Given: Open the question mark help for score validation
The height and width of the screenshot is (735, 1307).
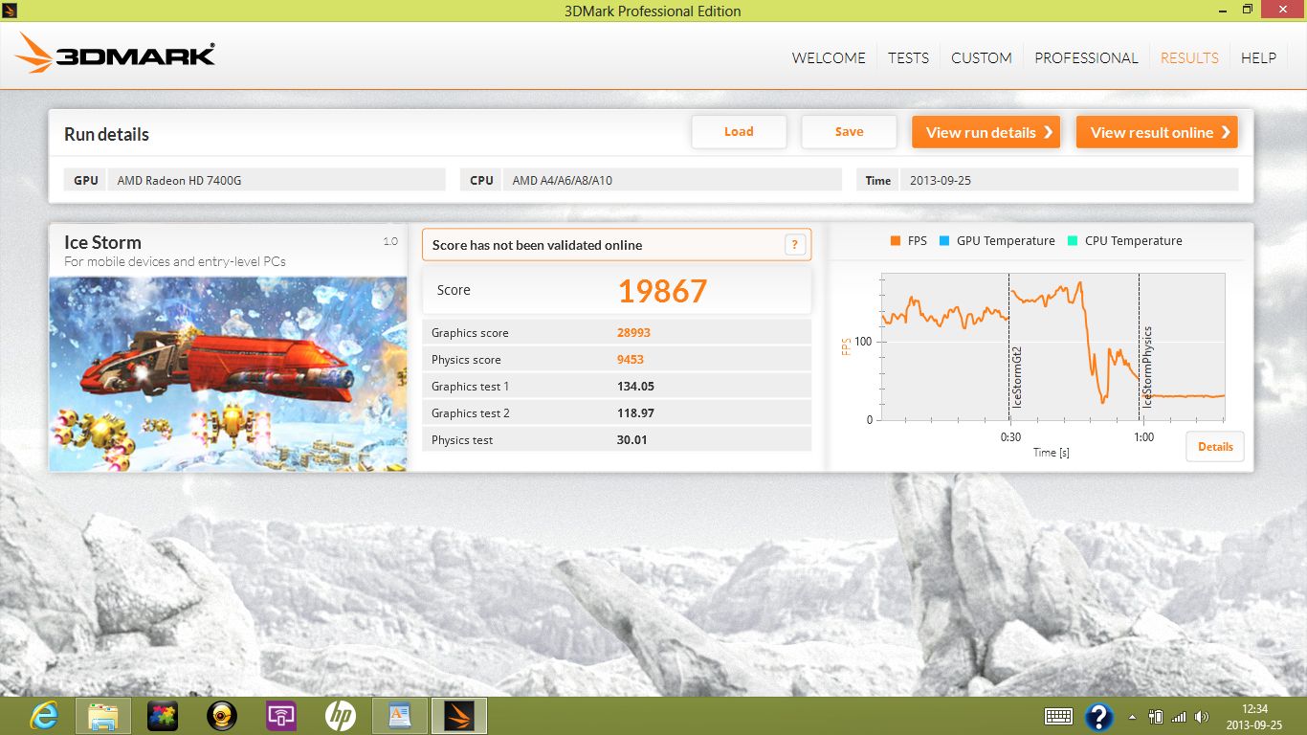Looking at the screenshot, I should pos(794,245).
